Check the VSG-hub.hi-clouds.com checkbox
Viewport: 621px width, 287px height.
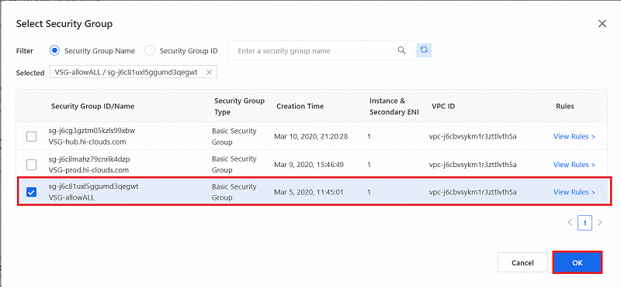[x=31, y=137]
